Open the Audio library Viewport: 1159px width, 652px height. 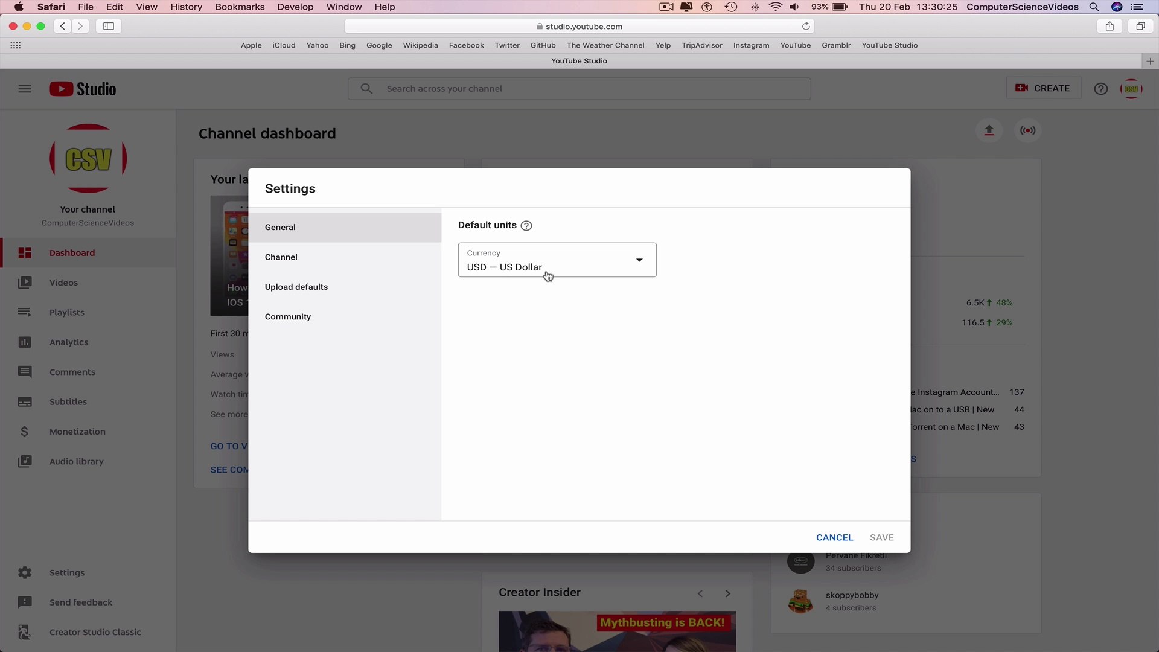coord(25,461)
